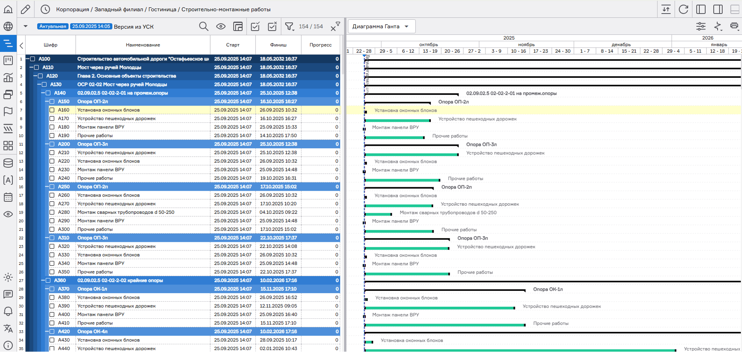Click the filter funnel icon
This screenshot has width=742, height=352.
point(289,26)
